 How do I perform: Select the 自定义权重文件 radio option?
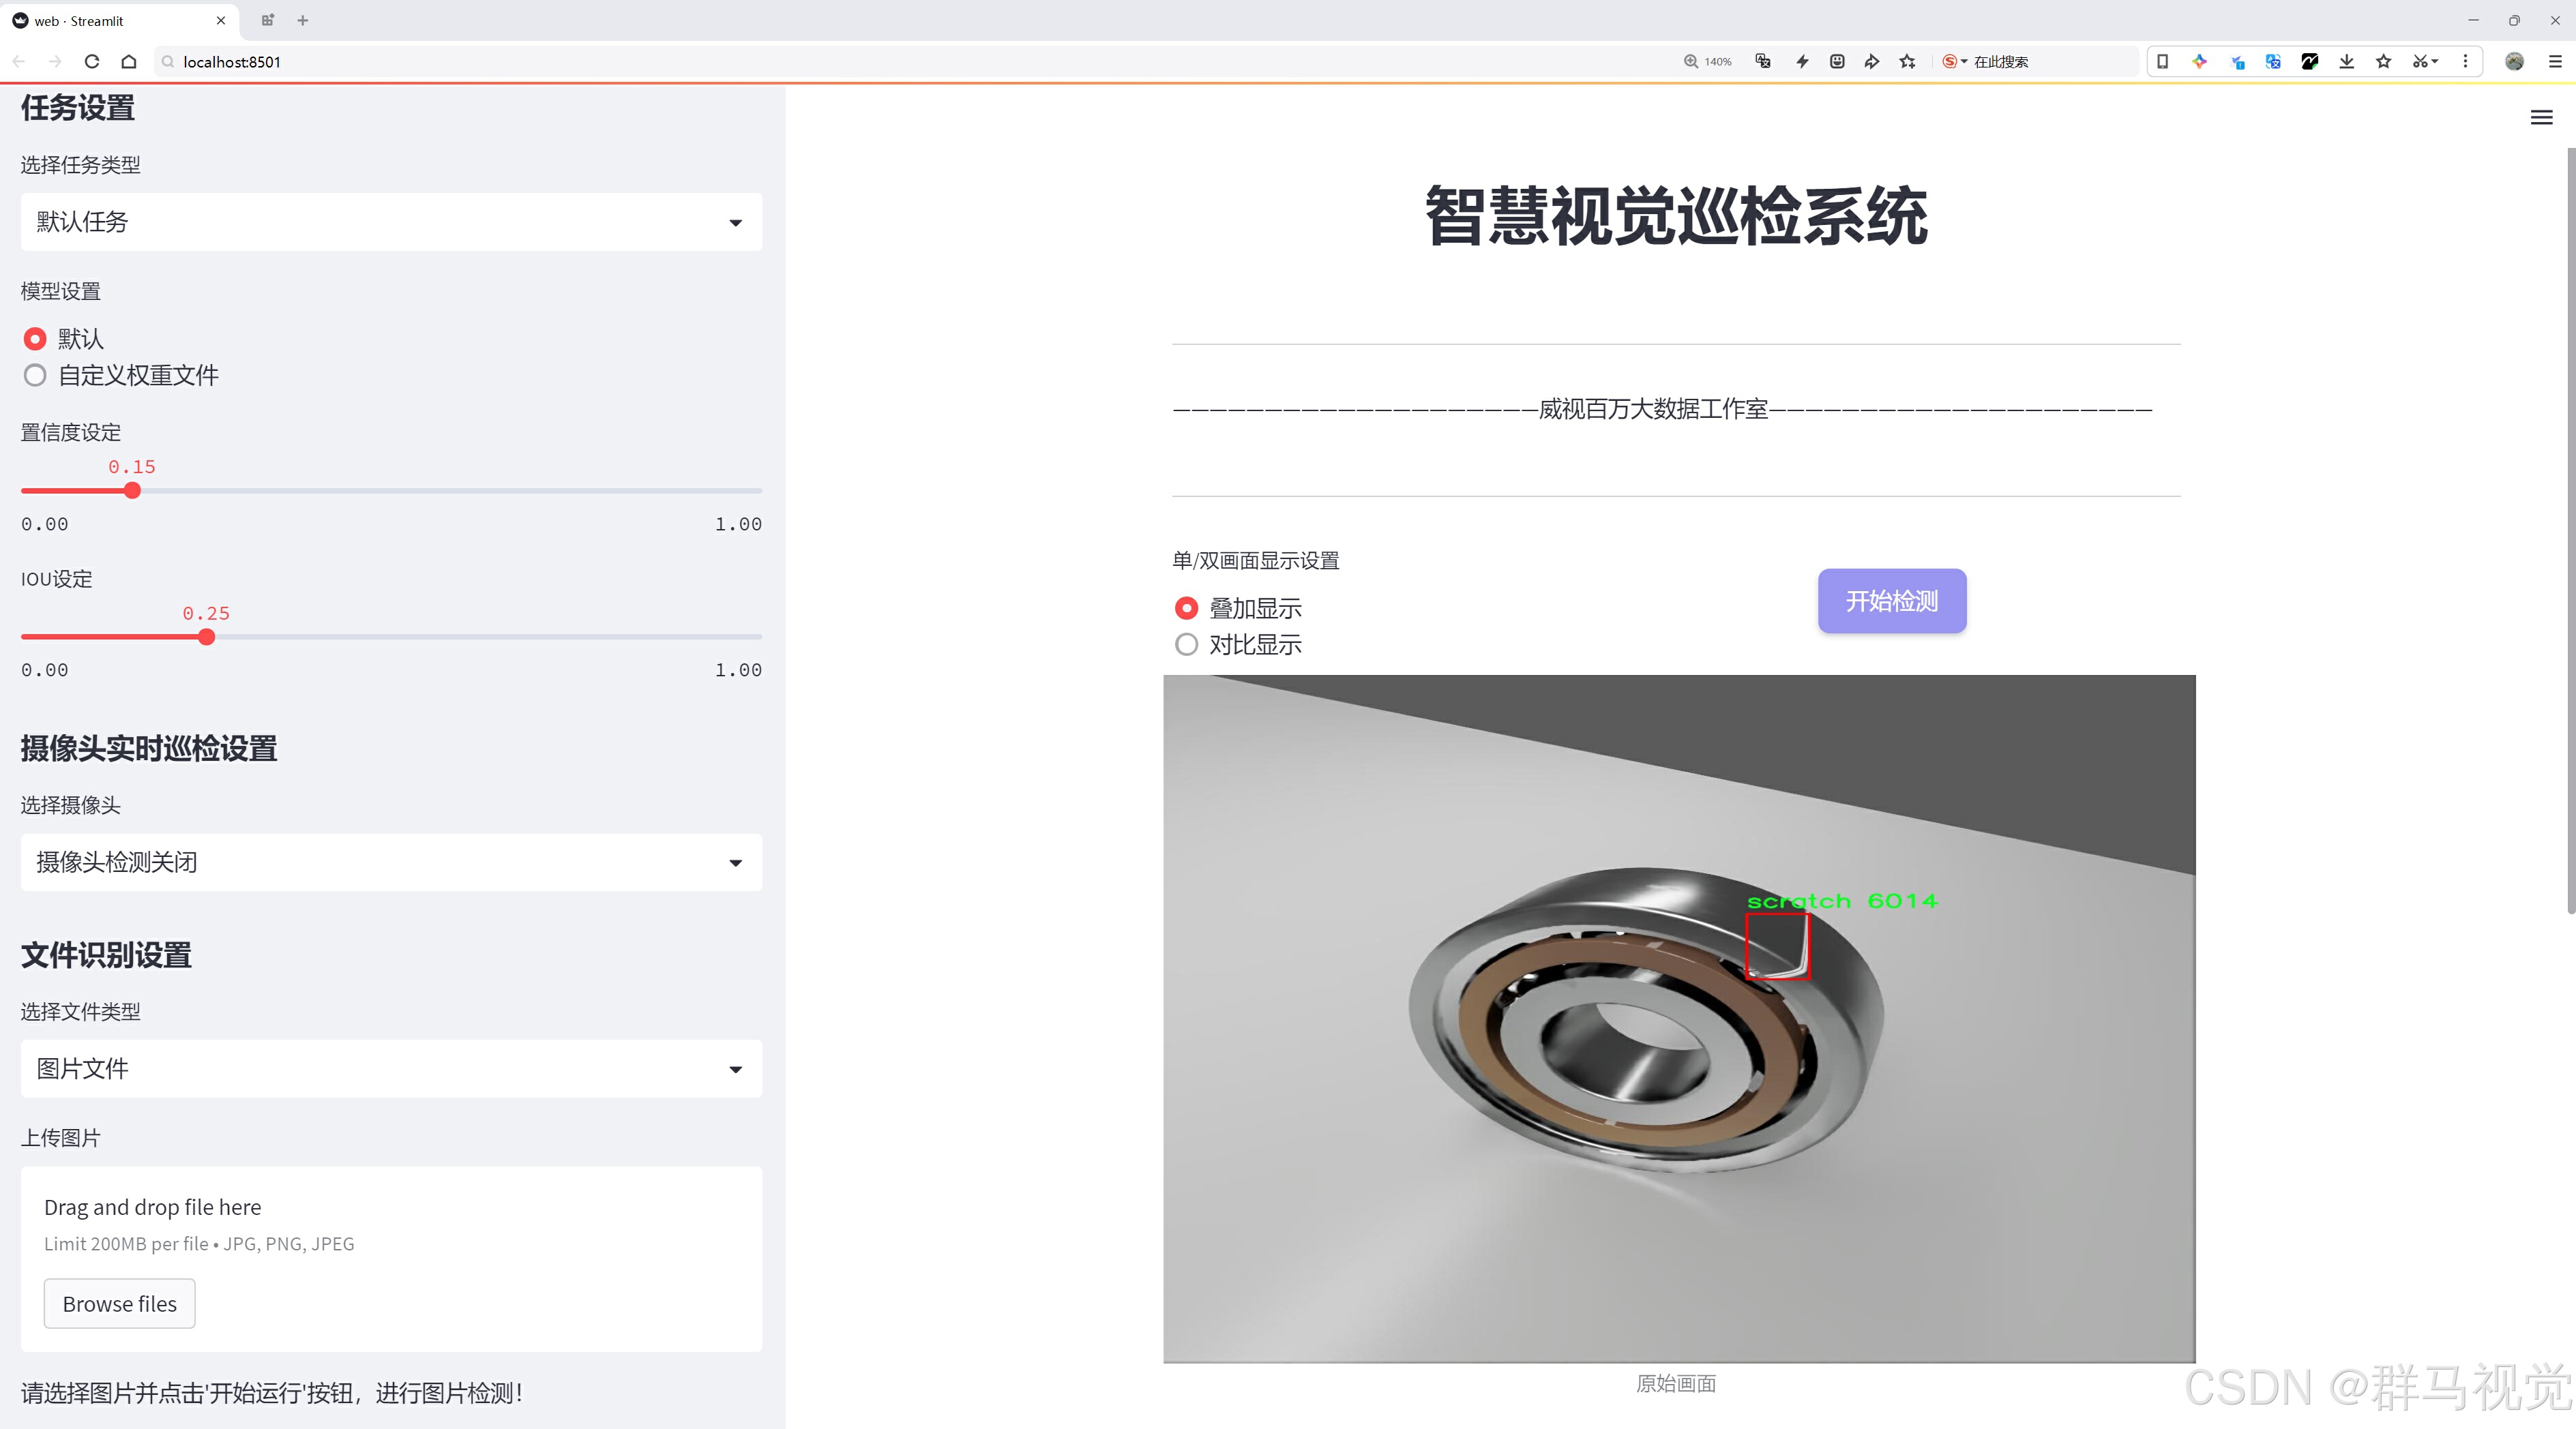35,376
